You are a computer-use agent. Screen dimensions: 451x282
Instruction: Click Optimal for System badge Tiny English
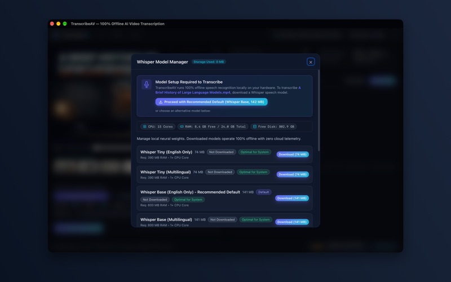tap(255, 152)
